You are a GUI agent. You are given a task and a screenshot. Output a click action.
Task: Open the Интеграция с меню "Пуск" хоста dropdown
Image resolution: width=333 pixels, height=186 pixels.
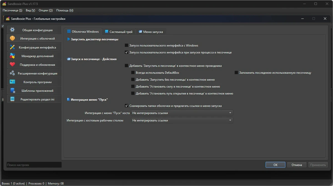182,113
